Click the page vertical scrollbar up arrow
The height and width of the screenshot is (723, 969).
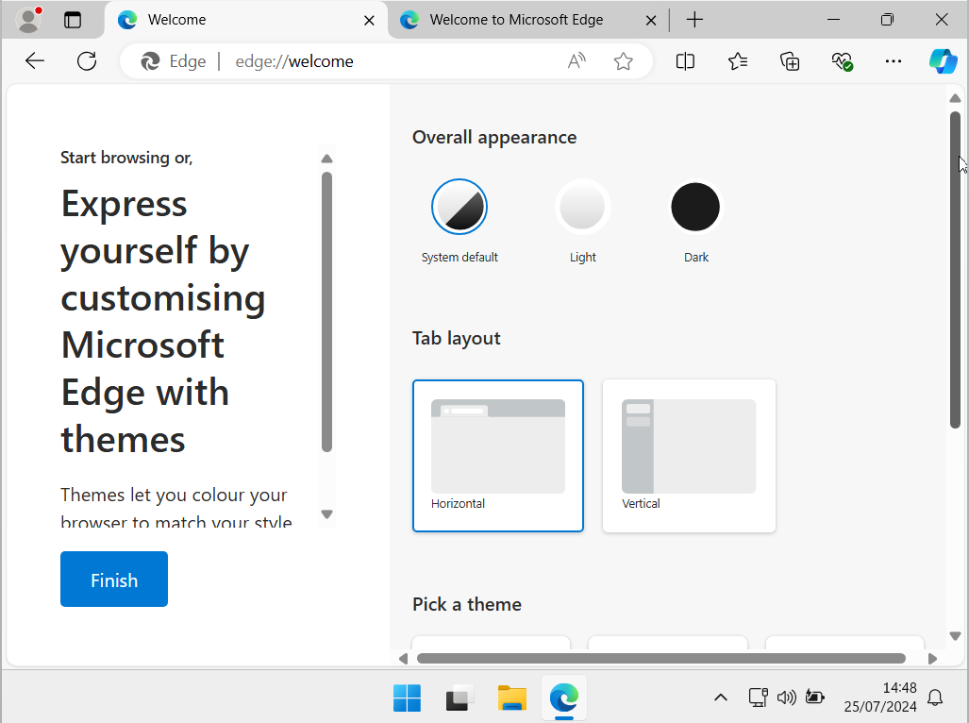tap(955, 98)
